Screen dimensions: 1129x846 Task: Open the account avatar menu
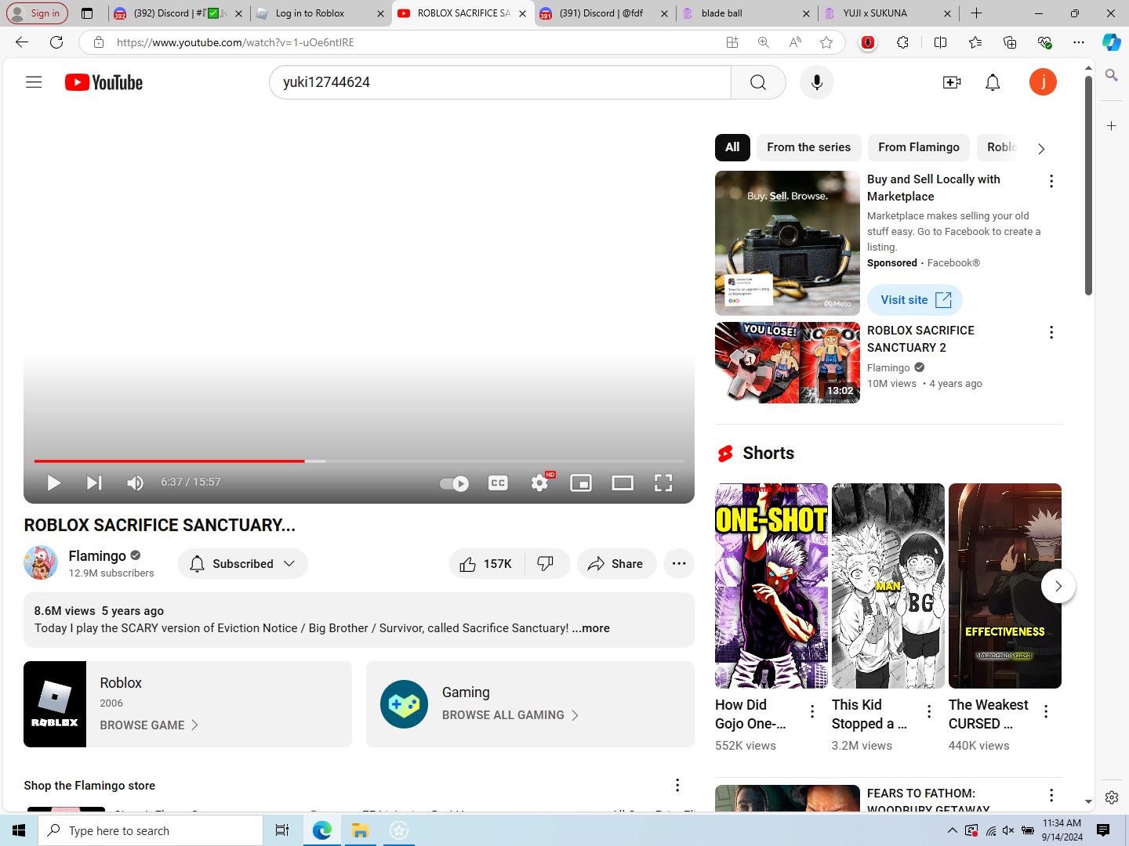point(1043,82)
